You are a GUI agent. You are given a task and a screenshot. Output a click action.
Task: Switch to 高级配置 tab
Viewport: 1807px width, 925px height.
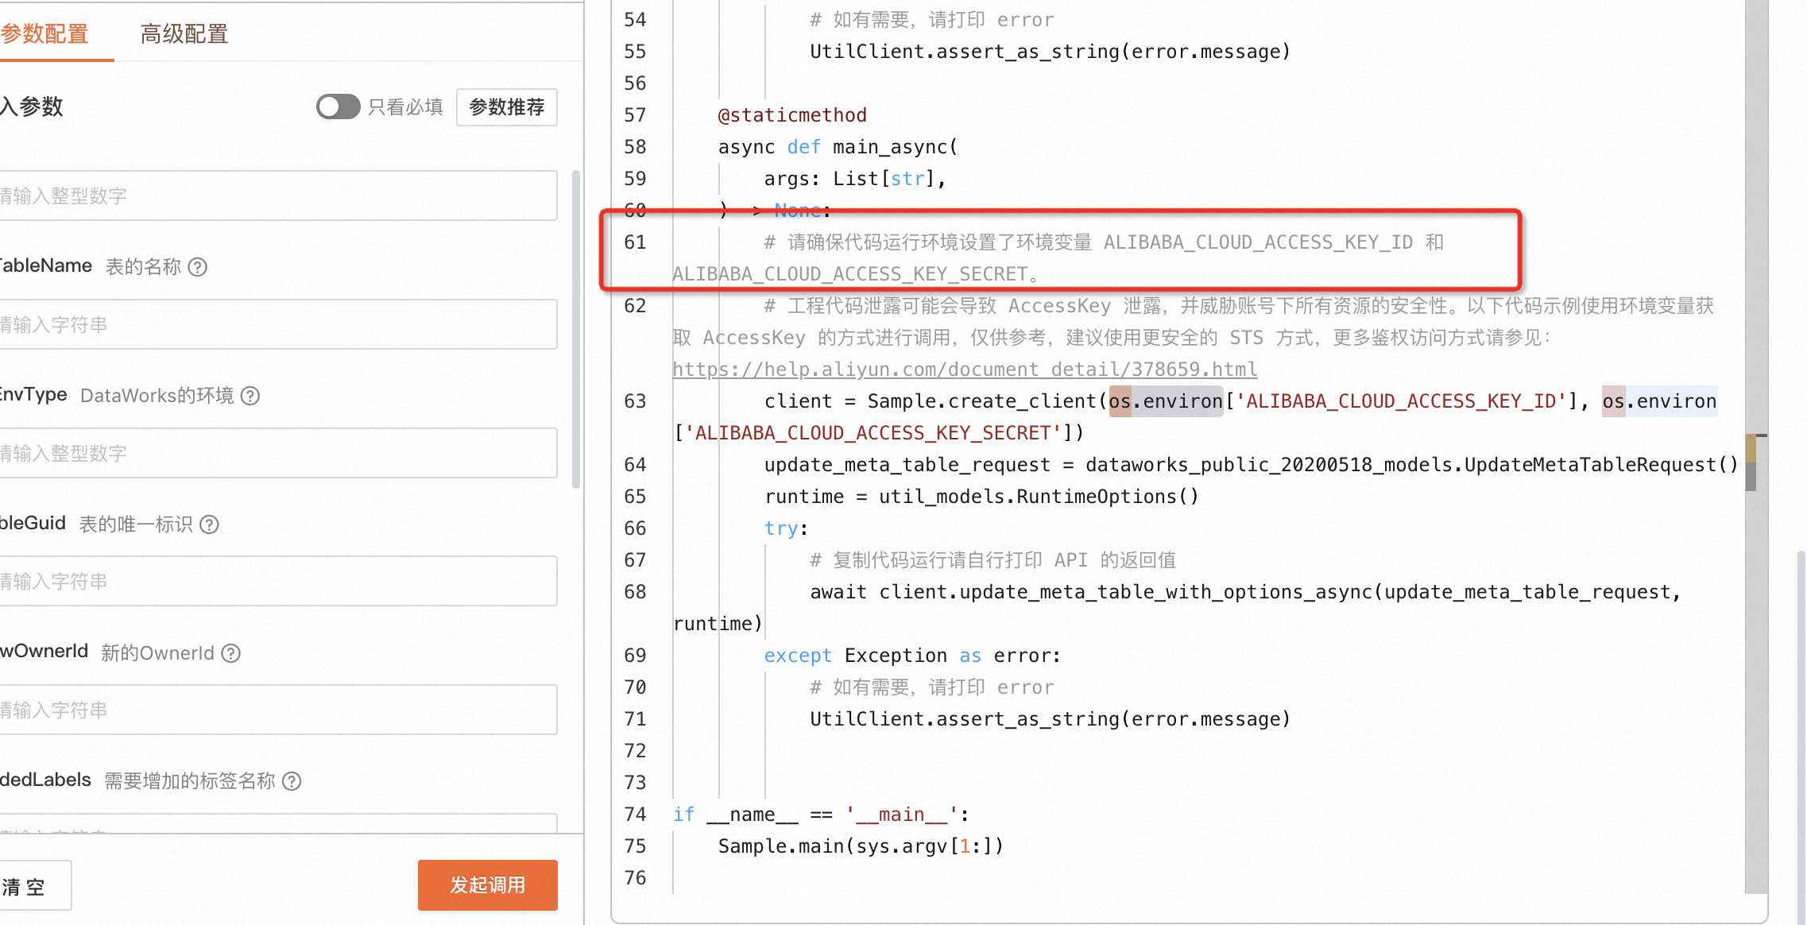pos(184,33)
